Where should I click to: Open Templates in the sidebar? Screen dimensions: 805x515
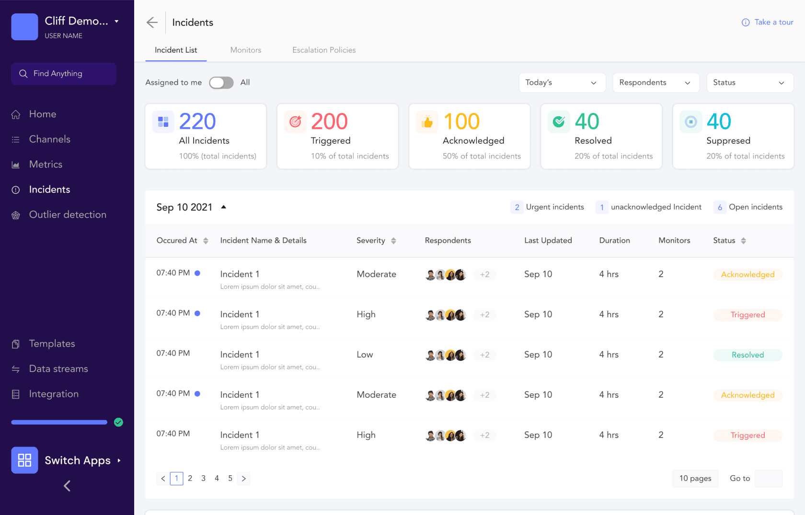click(52, 344)
